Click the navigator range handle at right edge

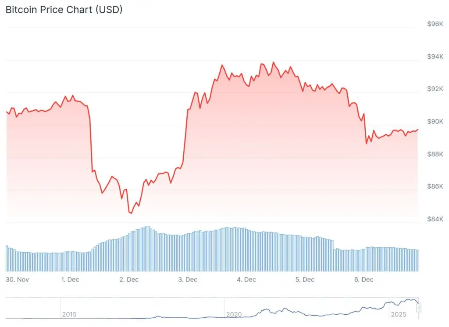click(x=419, y=308)
